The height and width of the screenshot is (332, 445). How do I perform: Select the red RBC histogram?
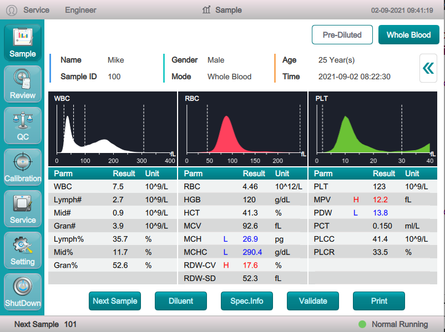click(x=242, y=129)
